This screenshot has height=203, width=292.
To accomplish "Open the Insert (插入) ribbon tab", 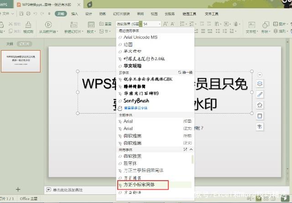I will click(x=74, y=14).
